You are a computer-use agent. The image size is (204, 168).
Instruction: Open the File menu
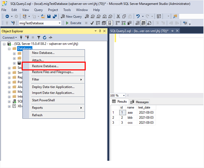[4, 10]
